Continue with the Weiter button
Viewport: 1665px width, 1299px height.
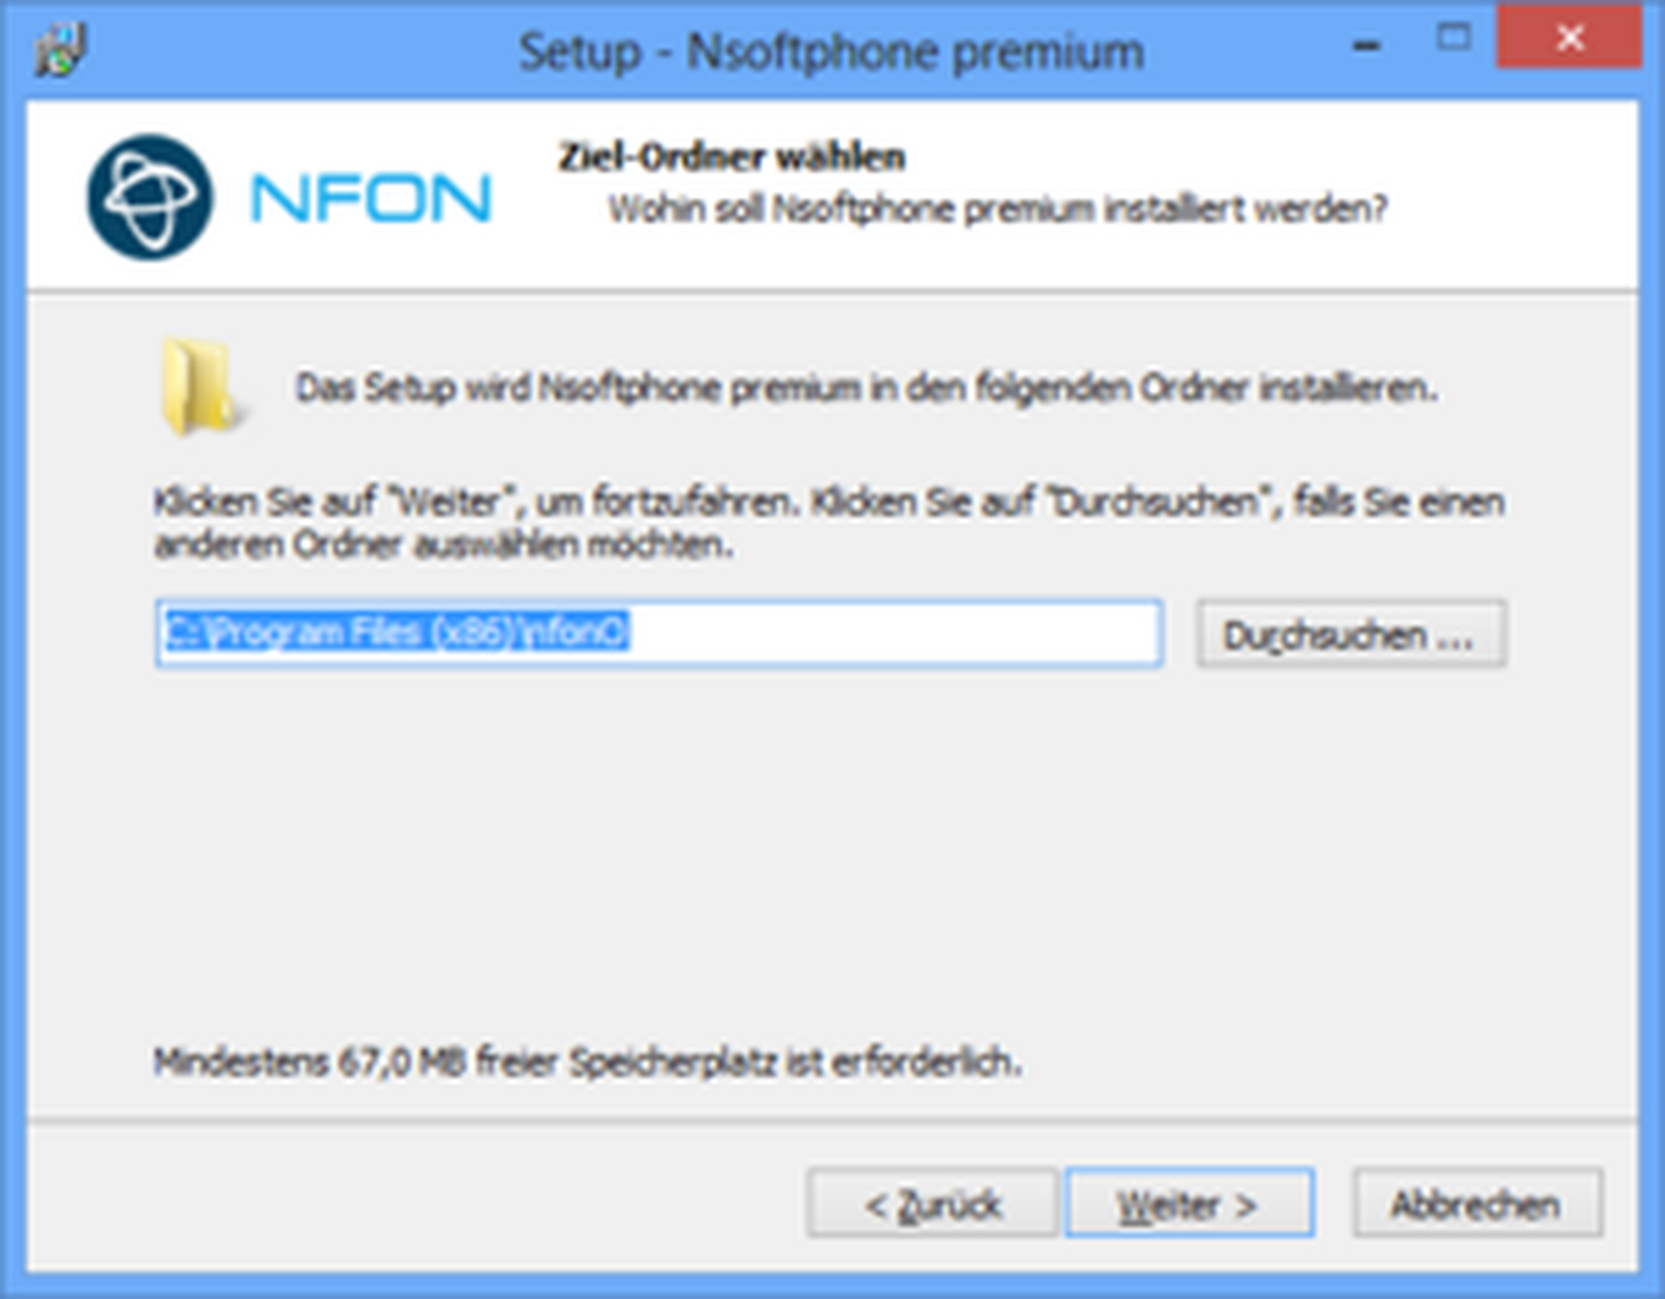[1190, 1204]
